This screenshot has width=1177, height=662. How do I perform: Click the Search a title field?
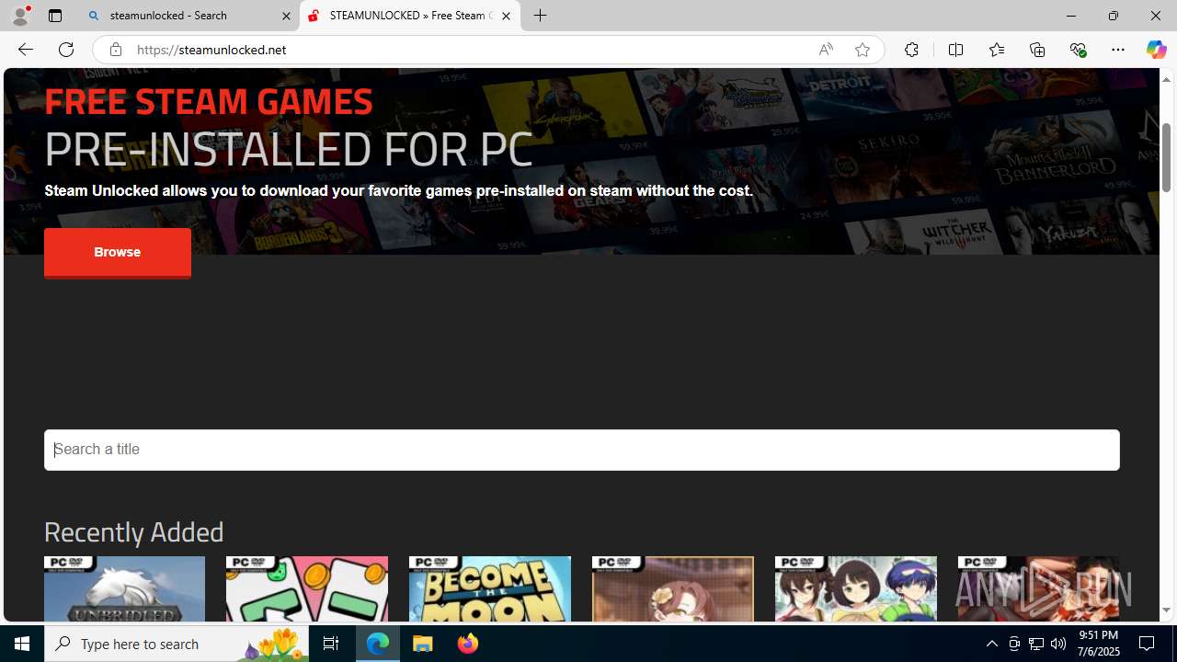[582, 450]
